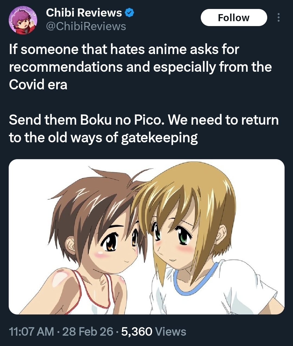
Task: Open the attached anime image
Action: pos(146,237)
